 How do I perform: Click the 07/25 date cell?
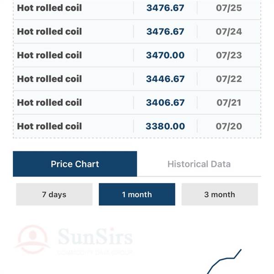pyautogui.click(x=229, y=8)
